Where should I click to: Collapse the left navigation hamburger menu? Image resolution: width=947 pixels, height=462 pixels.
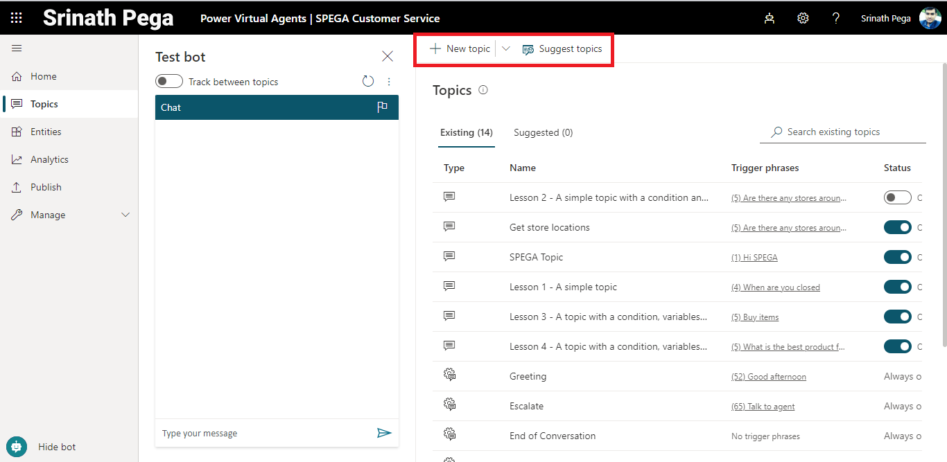click(x=17, y=48)
